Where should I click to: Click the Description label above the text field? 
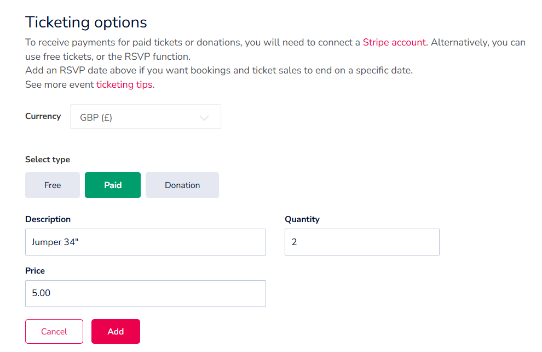48,219
